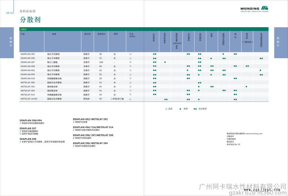Click the chevron before 特别针对透明无机颜料
Image resolution: width=288 pixels, height=196 pixels.
click(74, 146)
